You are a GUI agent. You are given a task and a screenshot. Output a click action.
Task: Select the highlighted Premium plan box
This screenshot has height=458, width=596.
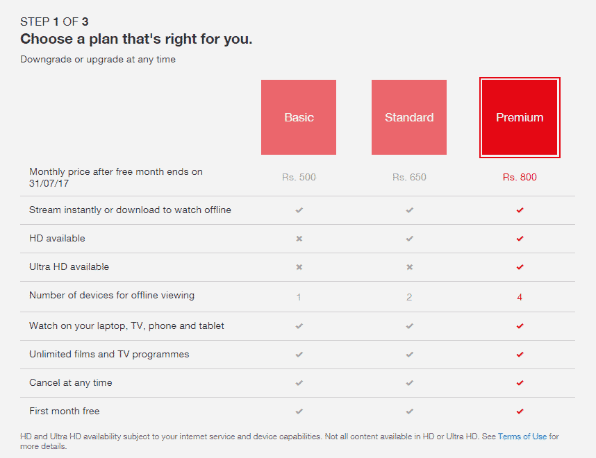coord(520,117)
